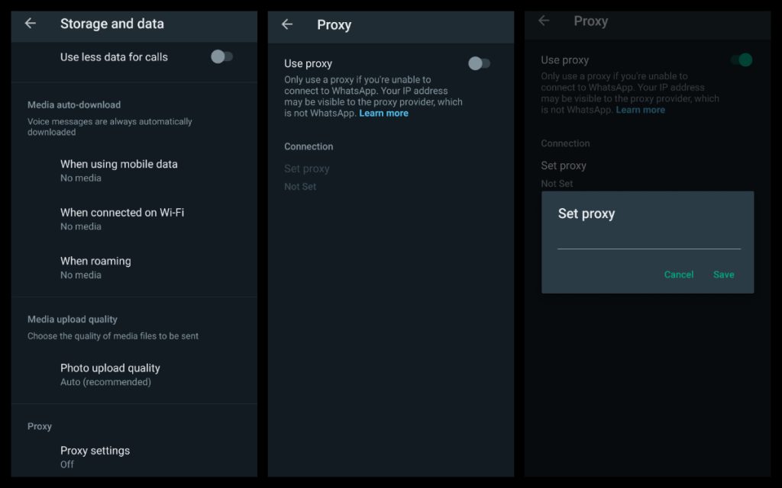The image size is (782, 488).
Task: Toggle Use less data for calls
Action: (222, 56)
